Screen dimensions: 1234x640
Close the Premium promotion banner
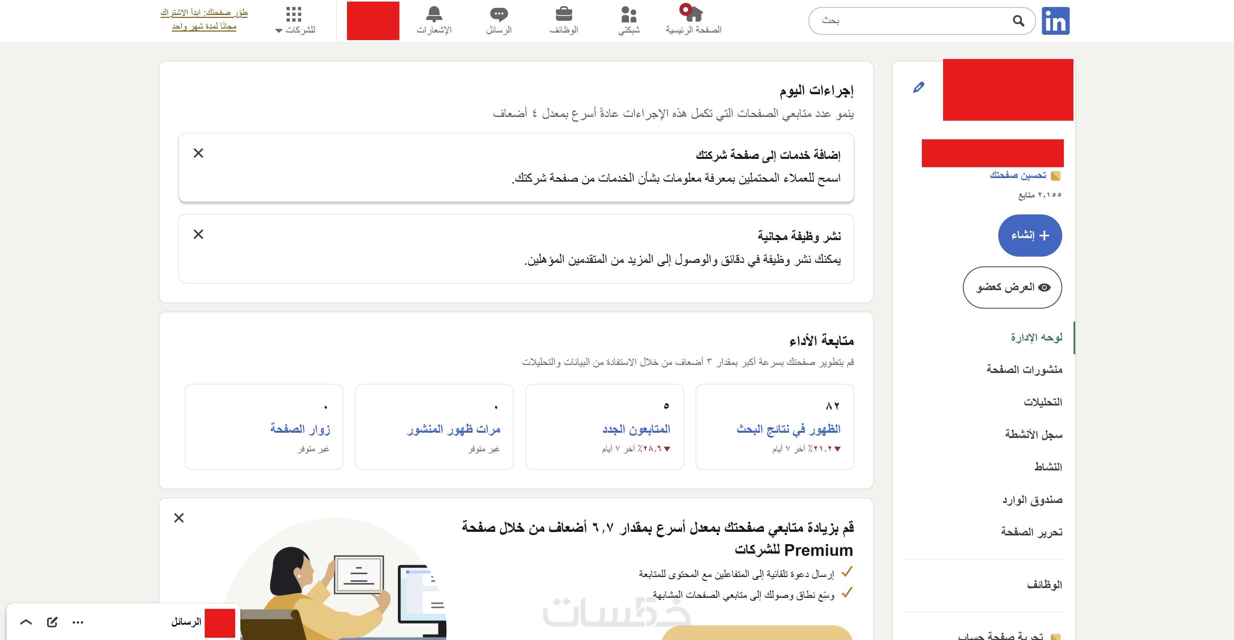(179, 518)
